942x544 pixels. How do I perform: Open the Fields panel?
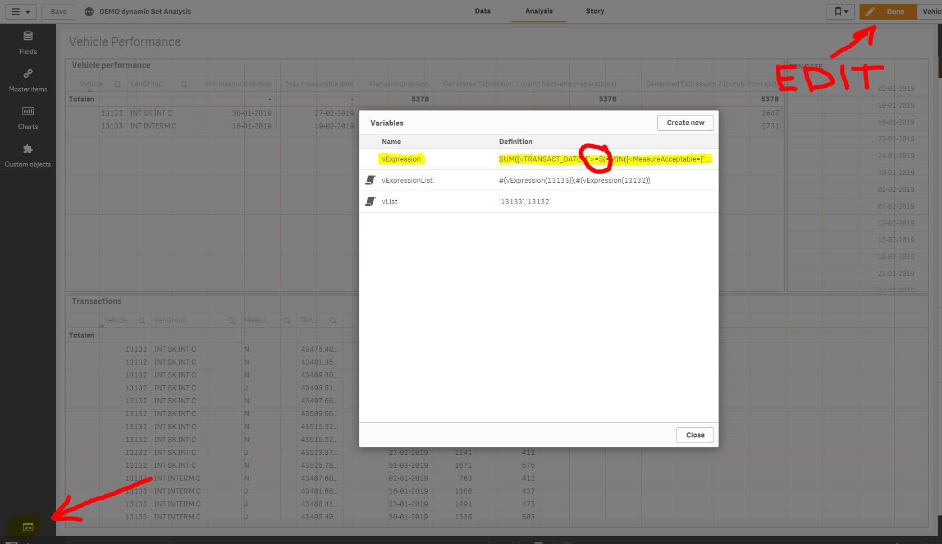click(28, 43)
